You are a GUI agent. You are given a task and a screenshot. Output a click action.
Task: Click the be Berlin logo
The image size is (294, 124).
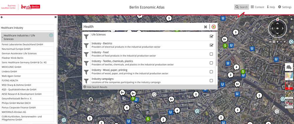[x=30, y=7]
